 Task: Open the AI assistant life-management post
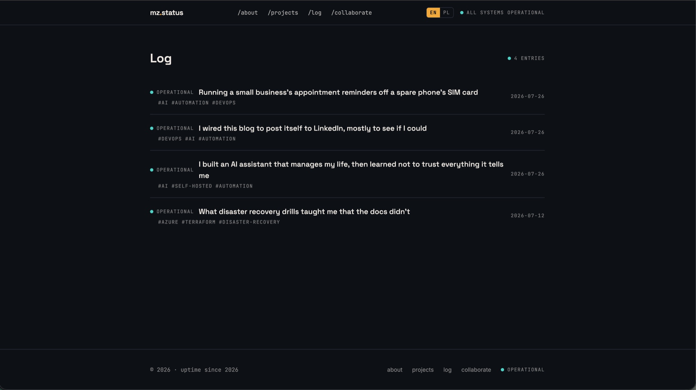click(x=351, y=170)
